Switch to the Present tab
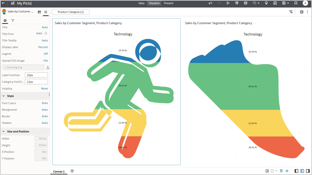 pyautogui.click(x=169, y=3)
